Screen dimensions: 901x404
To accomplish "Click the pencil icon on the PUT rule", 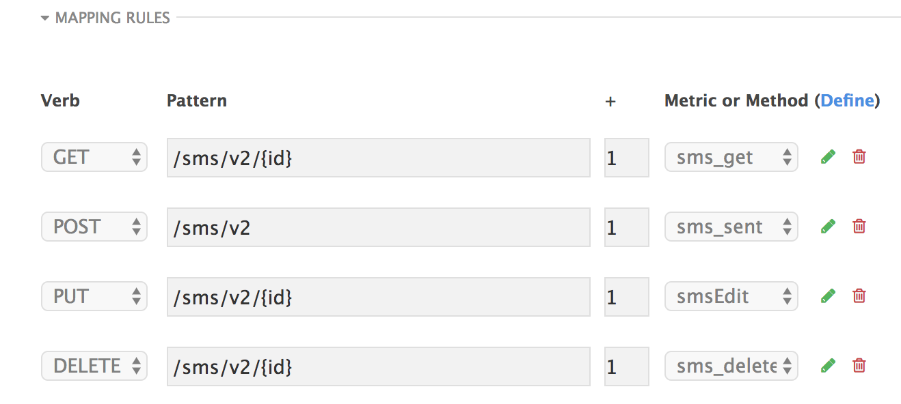I will tap(828, 296).
